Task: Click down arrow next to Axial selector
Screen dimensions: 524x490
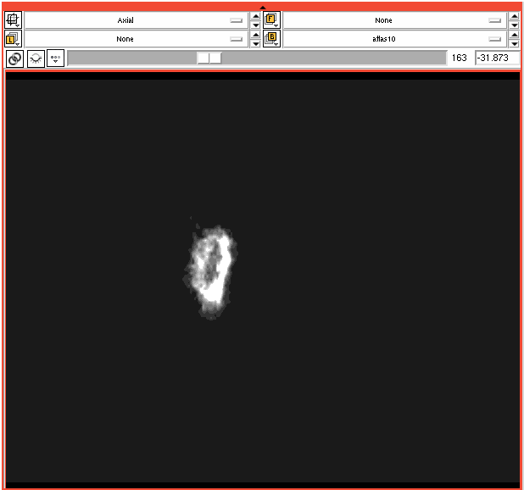Action: [x=256, y=25]
